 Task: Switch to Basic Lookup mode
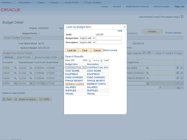(110, 50)
